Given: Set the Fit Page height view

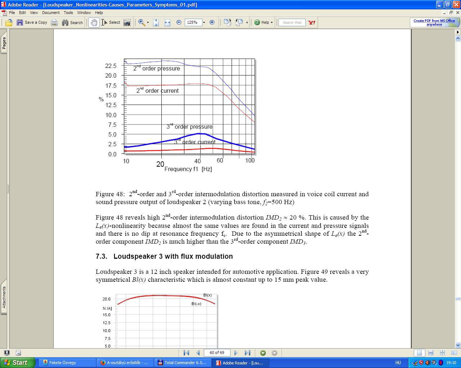Looking at the screenshot, I should click(x=156, y=22).
